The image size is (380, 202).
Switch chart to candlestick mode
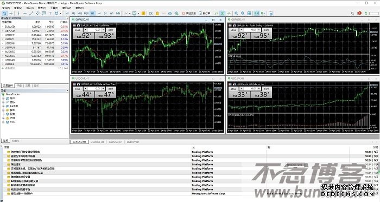coord(223,14)
